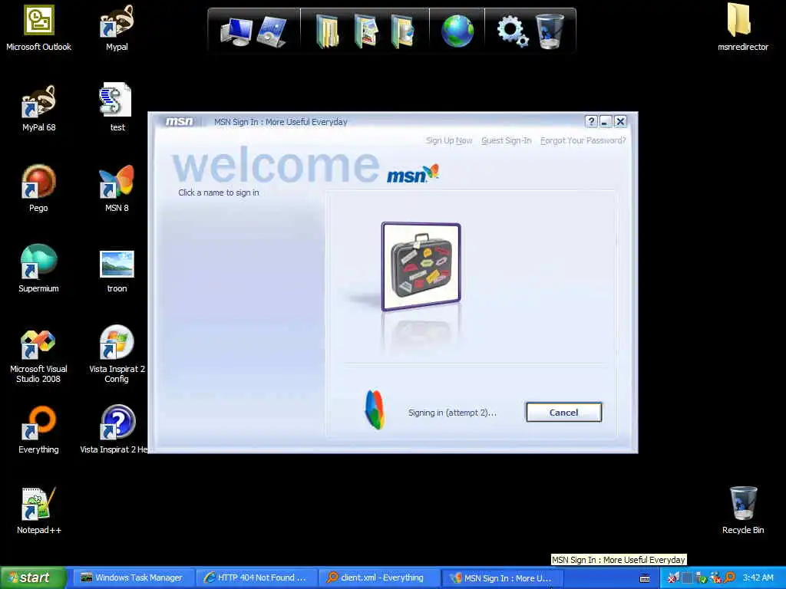This screenshot has height=589, width=786.
Task: Click the USB safely remove tray icon
Action: coord(702,578)
